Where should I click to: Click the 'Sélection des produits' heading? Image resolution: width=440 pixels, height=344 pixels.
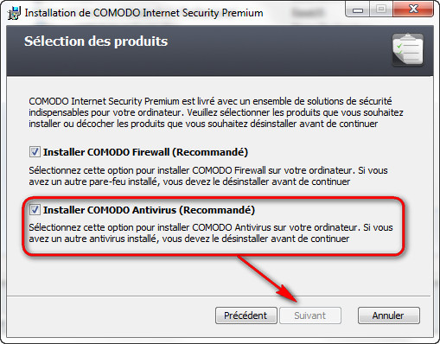click(96, 41)
